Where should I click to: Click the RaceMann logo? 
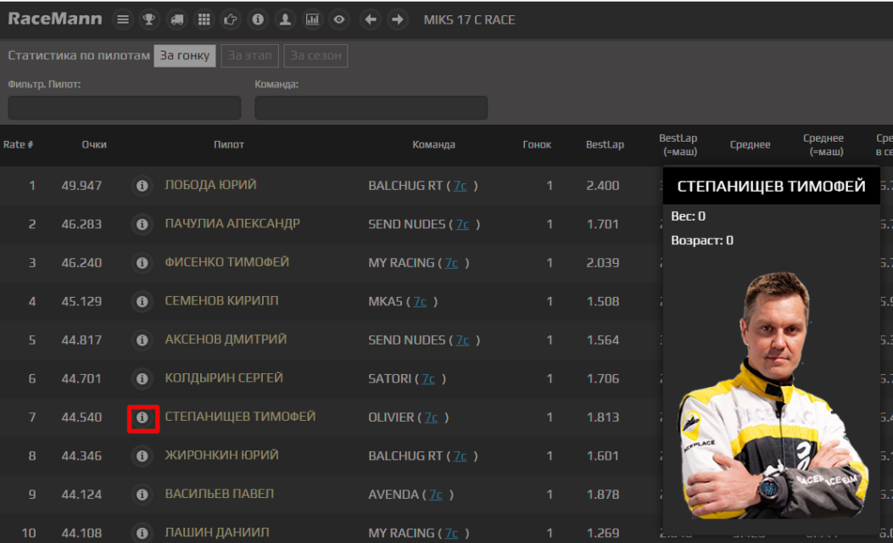click(x=54, y=19)
